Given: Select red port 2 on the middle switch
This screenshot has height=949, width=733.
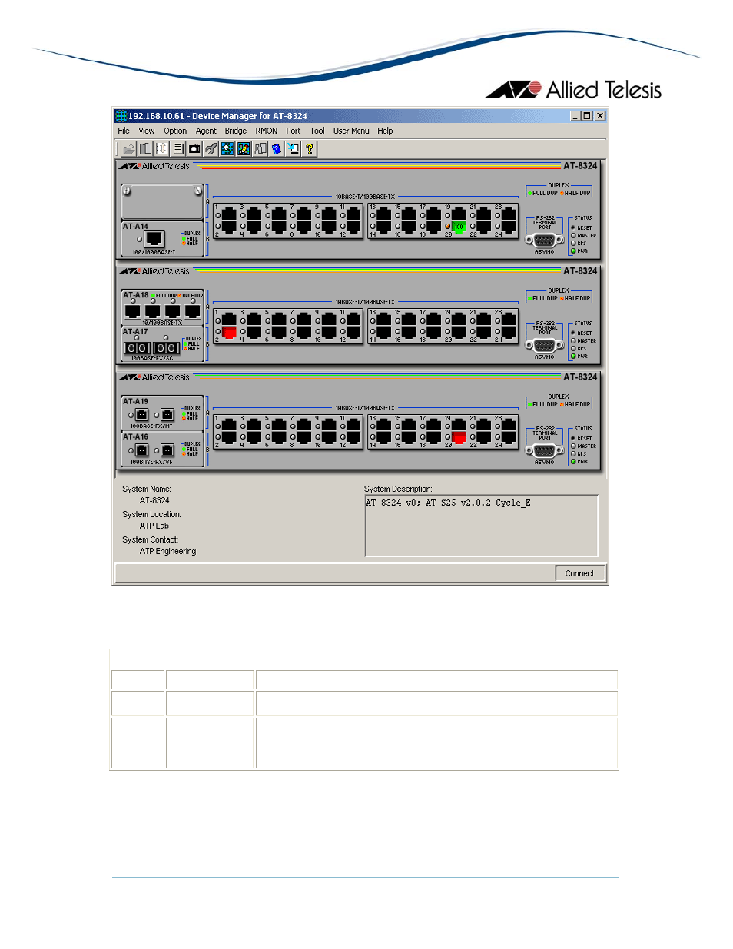Looking at the screenshot, I should click(229, 332).
